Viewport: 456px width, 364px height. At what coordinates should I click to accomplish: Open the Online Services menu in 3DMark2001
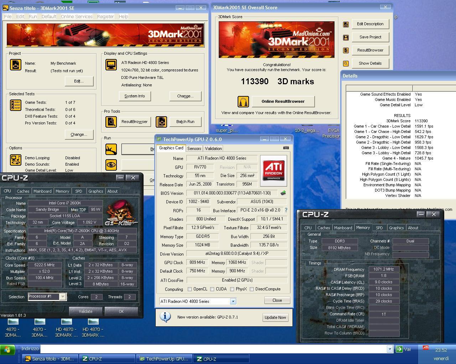(77, 17)
